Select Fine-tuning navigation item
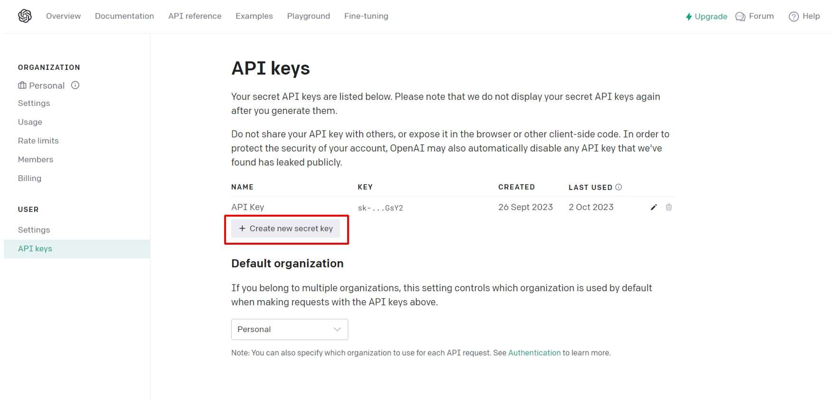Image resolution: width=833 pixels, height=400 pixels. point(366,16)
